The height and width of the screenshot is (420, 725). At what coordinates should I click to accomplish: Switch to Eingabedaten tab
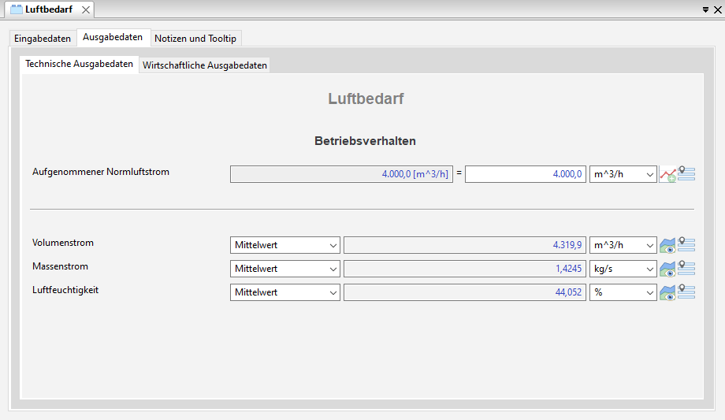pyautogui.click(x=43, y=39)
